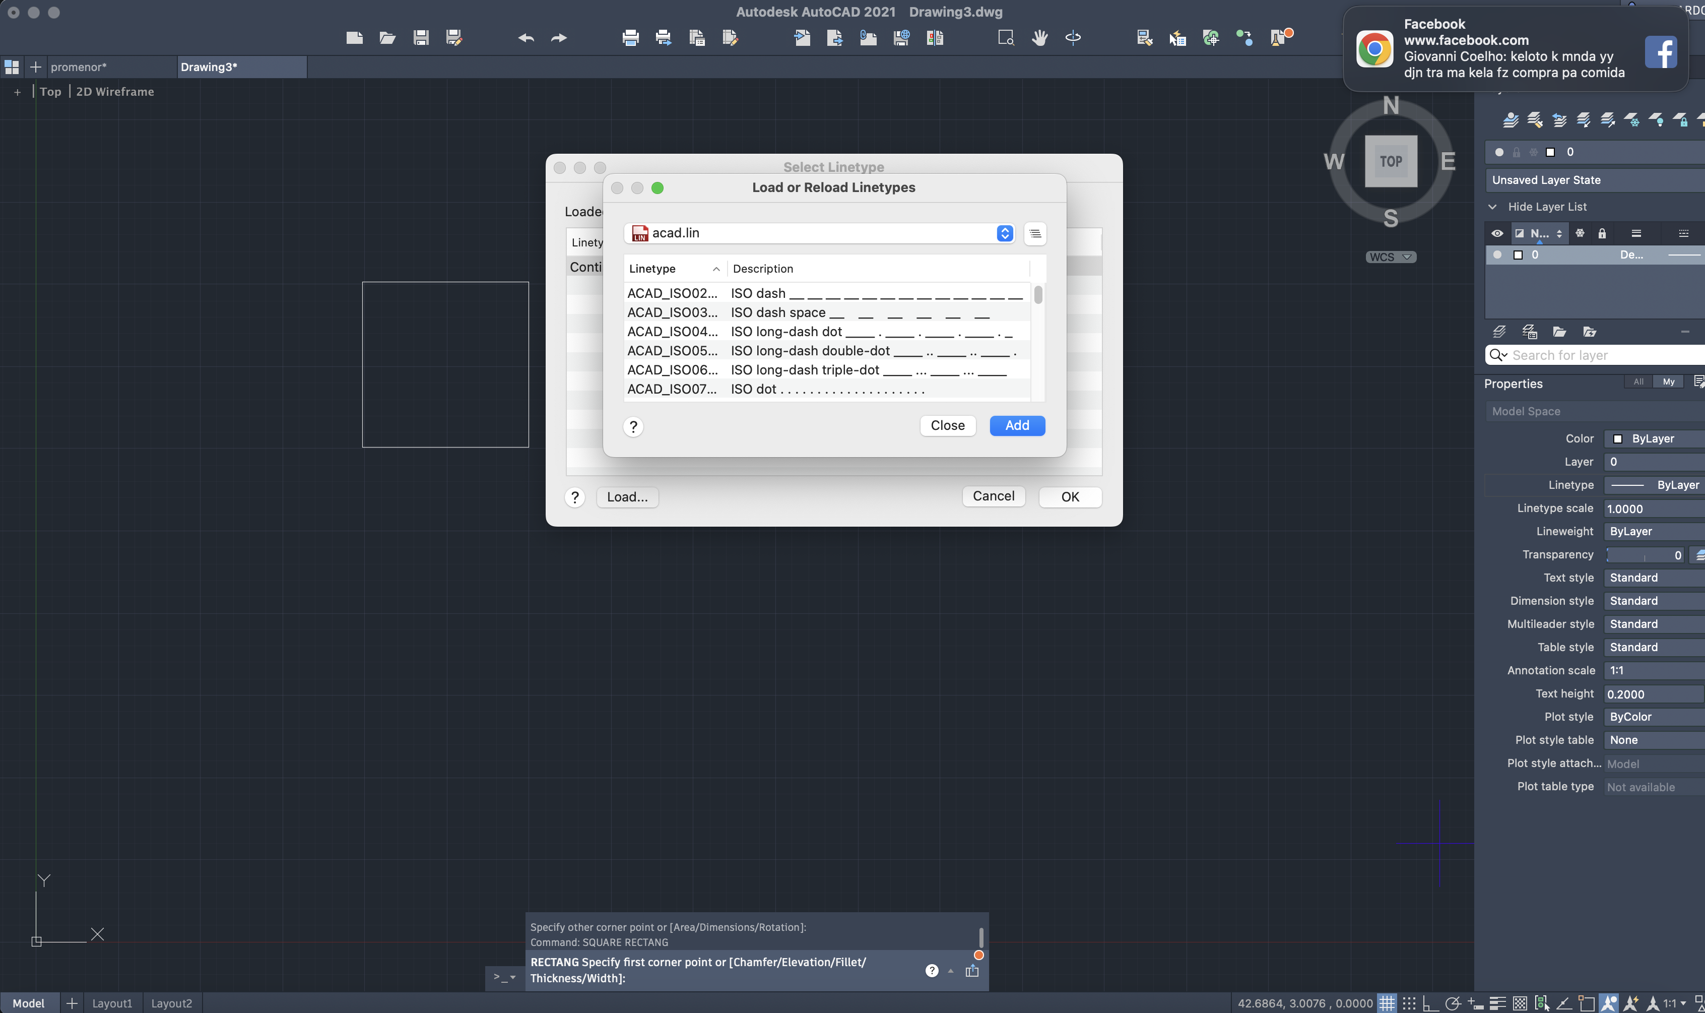The height and width of the screenshot is (1013, 1705).
Task: Click color swatch in current layer dropdown
Action: (1551, 152)
